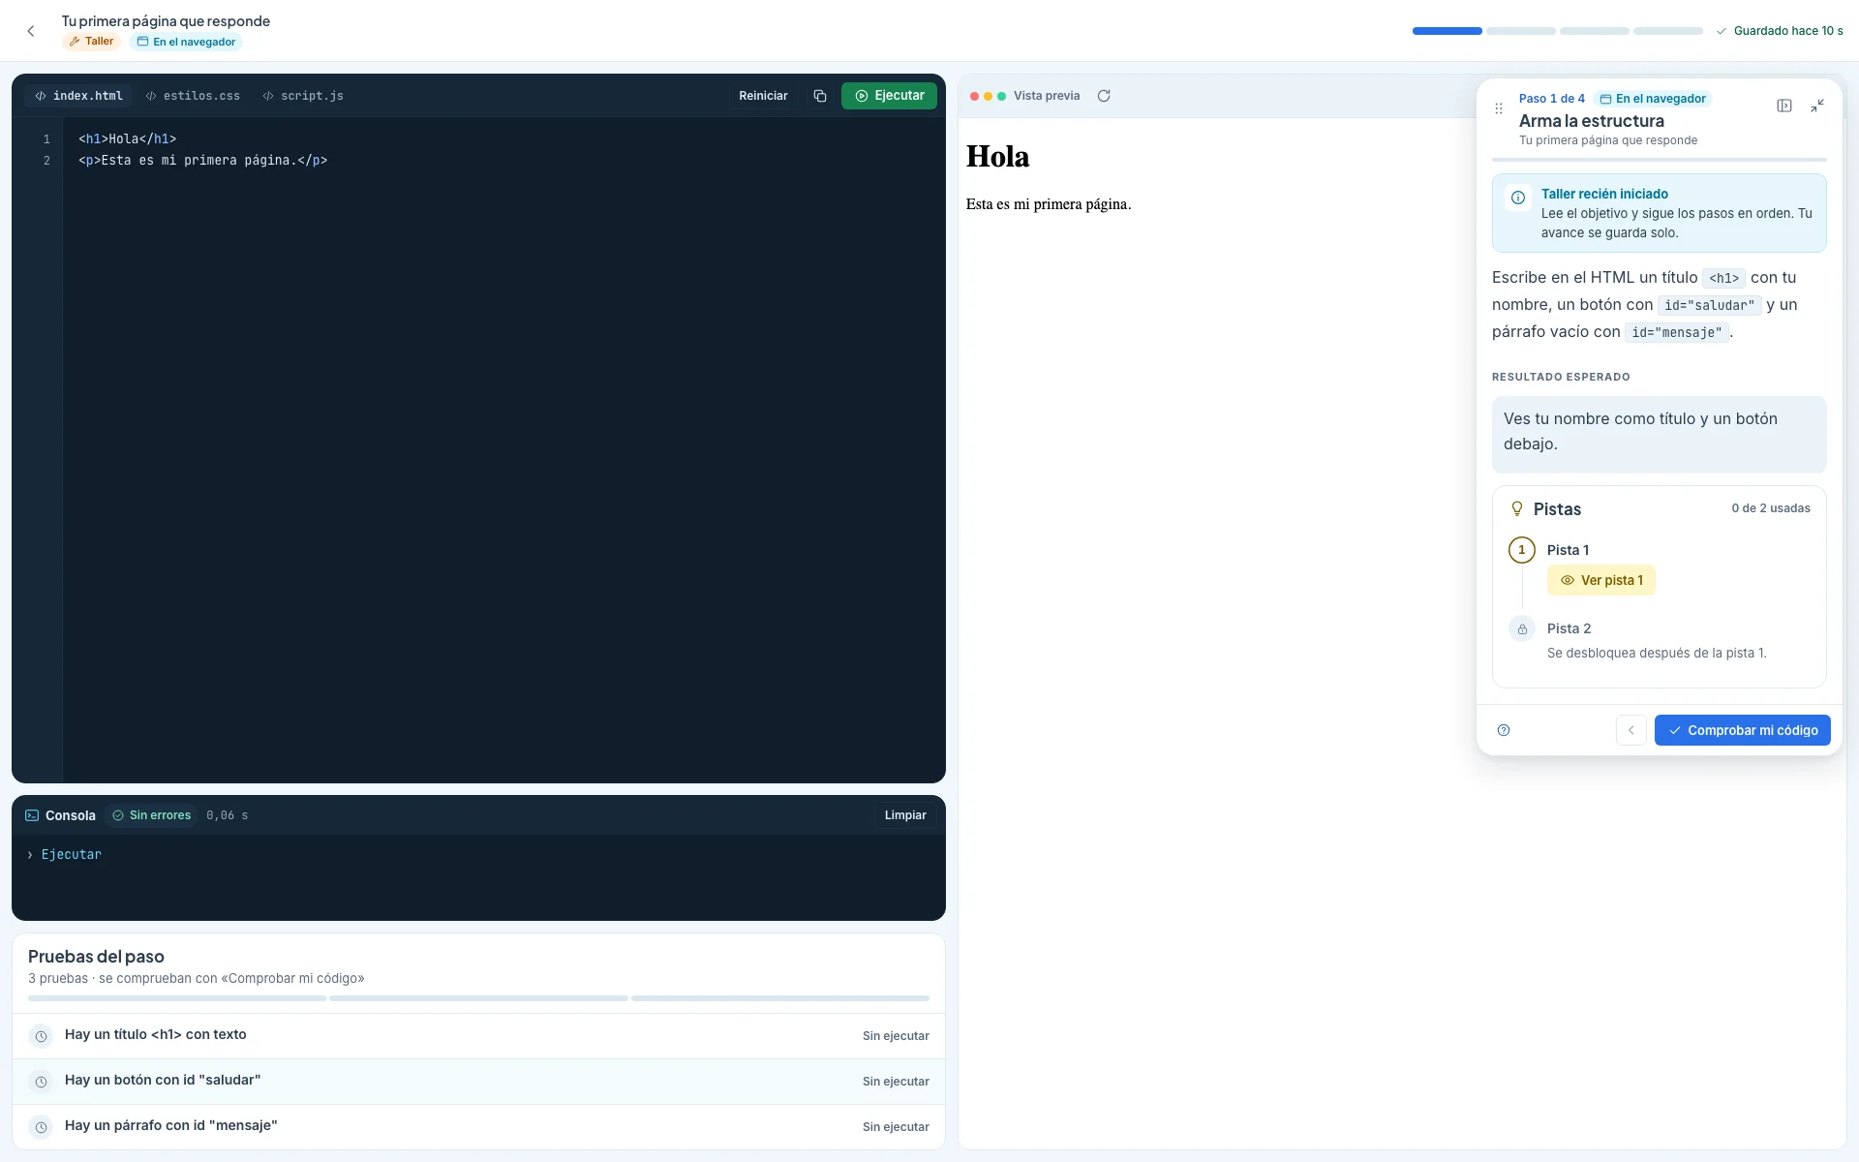Select the test Hay un párrafo con id "mensaje"
Screen dimensions: 1859x1162
pyautogui.click(x=478, y=1127)
